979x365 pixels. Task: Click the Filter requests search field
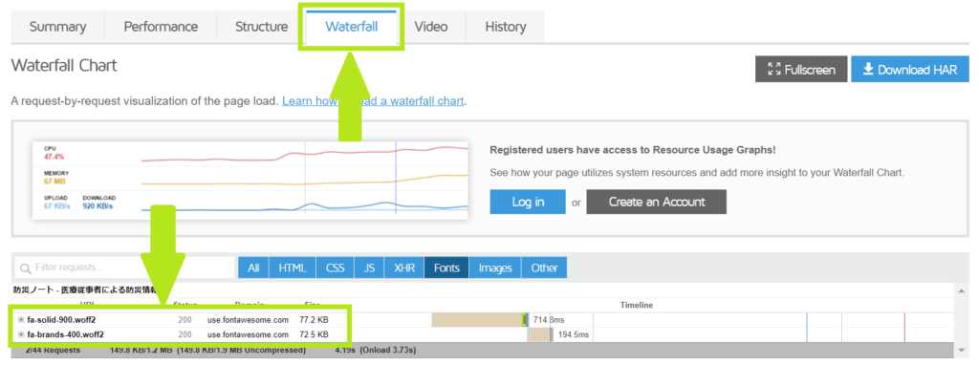point(124,268)
